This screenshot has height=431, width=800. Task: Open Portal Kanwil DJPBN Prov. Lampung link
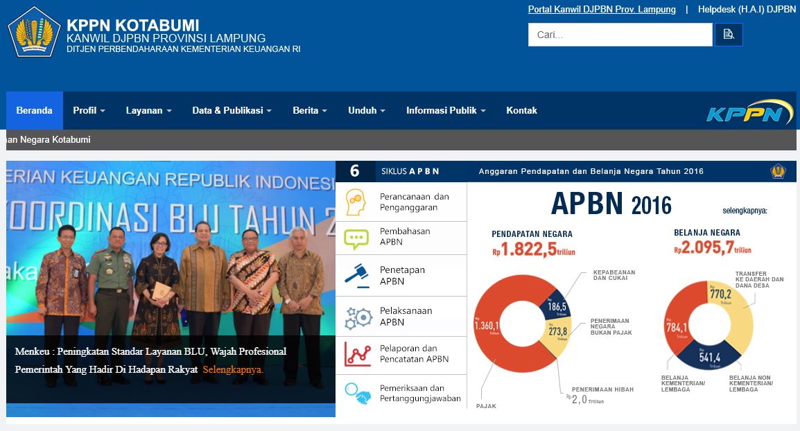(x=602, y=9)
